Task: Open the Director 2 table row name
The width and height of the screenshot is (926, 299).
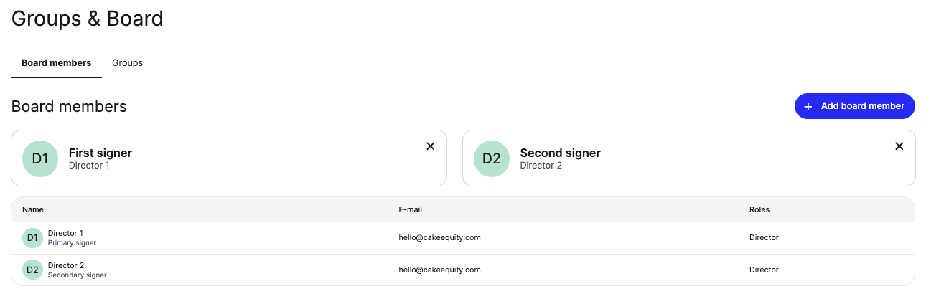Action: click(x=65, y=265)
